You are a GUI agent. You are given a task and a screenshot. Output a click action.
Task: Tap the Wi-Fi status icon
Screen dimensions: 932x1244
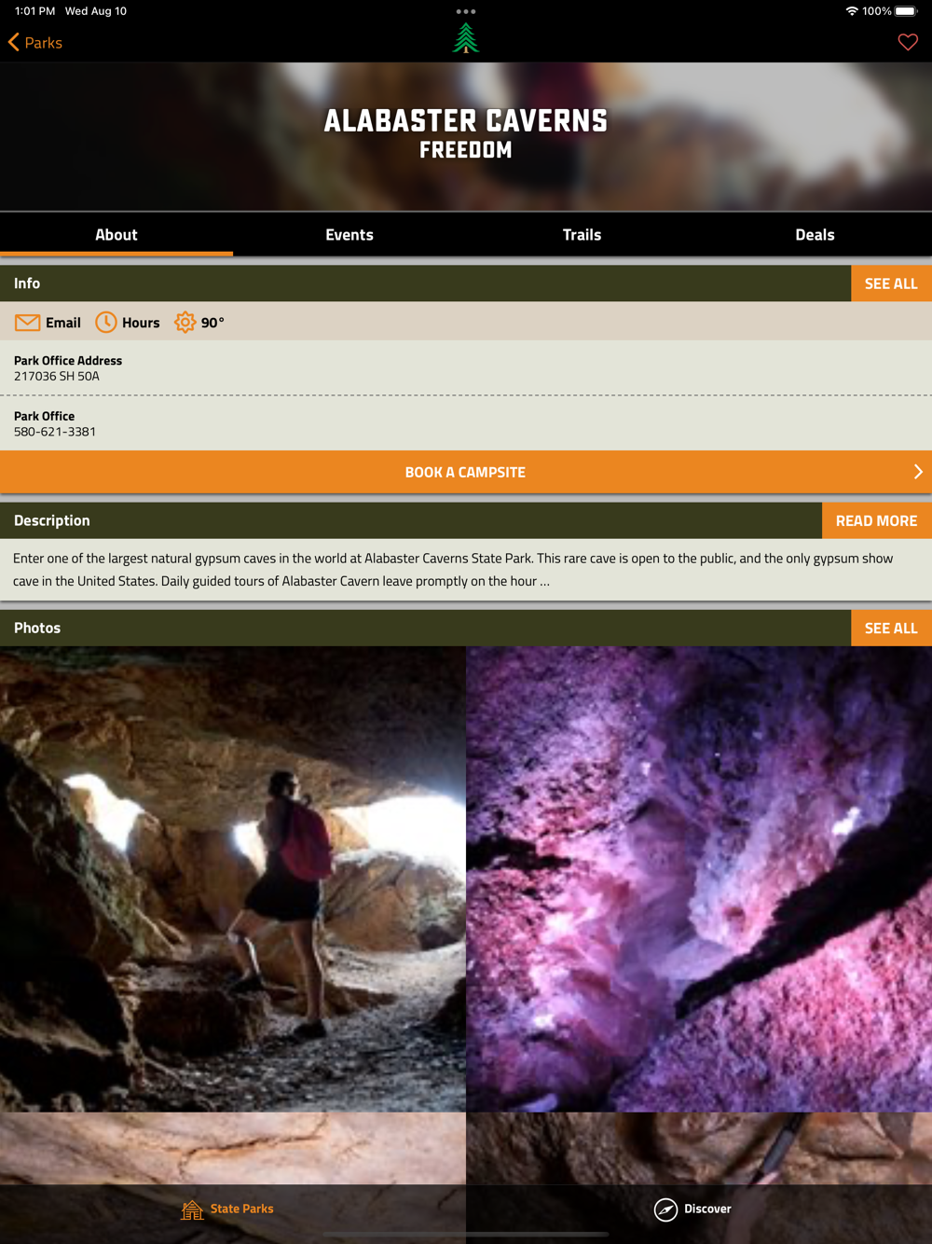851,11
